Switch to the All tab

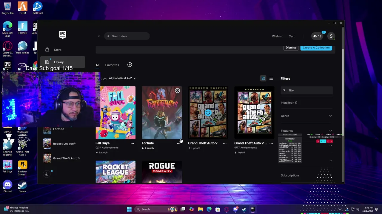[x=98, y=65]
